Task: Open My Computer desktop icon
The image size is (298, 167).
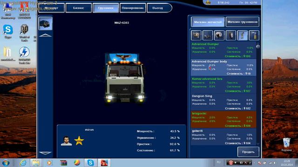Action: click(8, 12)
